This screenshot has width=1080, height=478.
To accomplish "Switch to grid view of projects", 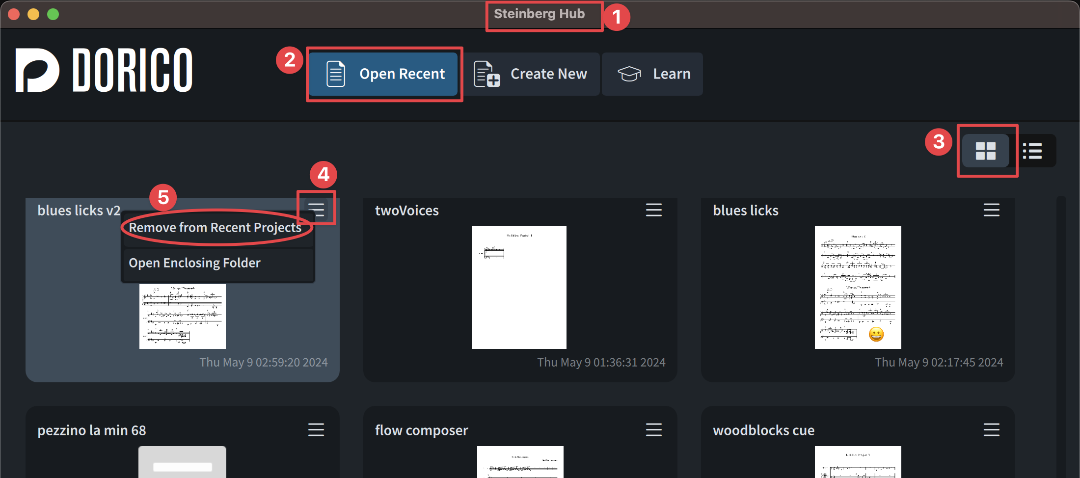I will click(x=985, y=151).
